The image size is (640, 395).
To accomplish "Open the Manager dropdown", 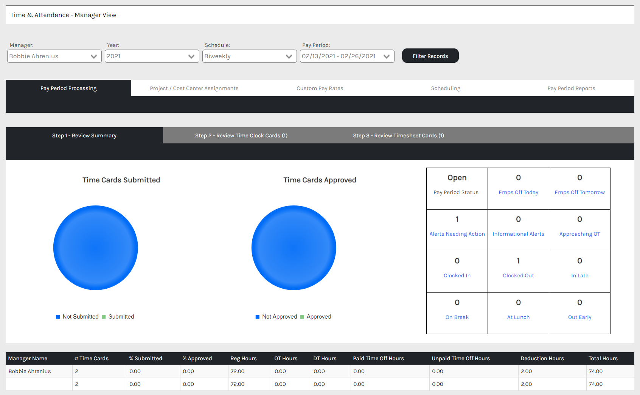I will pos(54,56).
